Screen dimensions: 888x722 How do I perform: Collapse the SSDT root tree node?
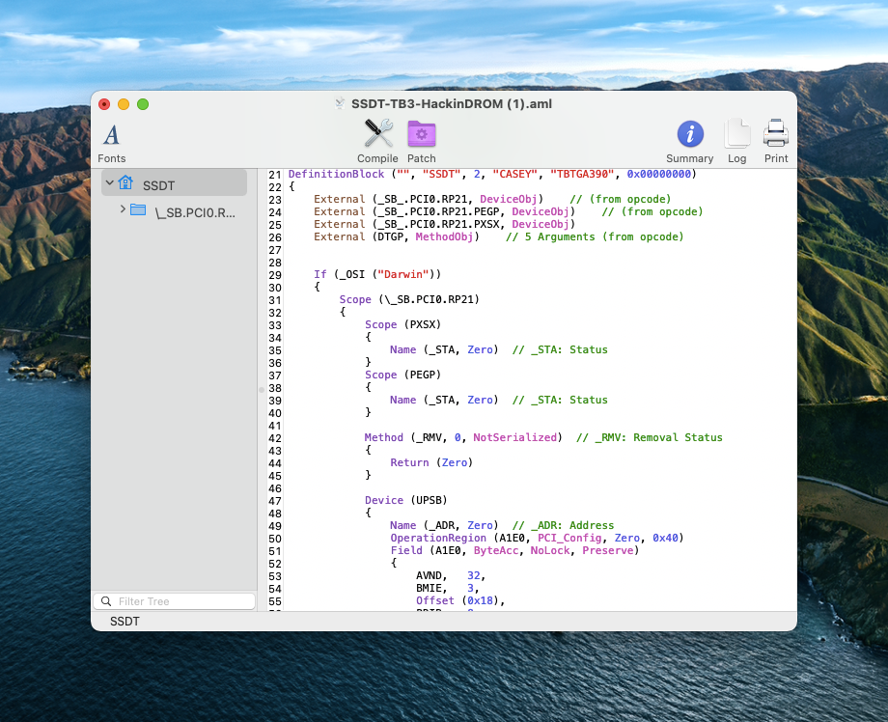pyautogui.click(x=110, y=182)
